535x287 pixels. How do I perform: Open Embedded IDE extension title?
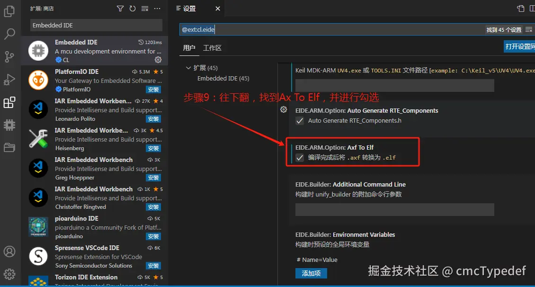76,42
